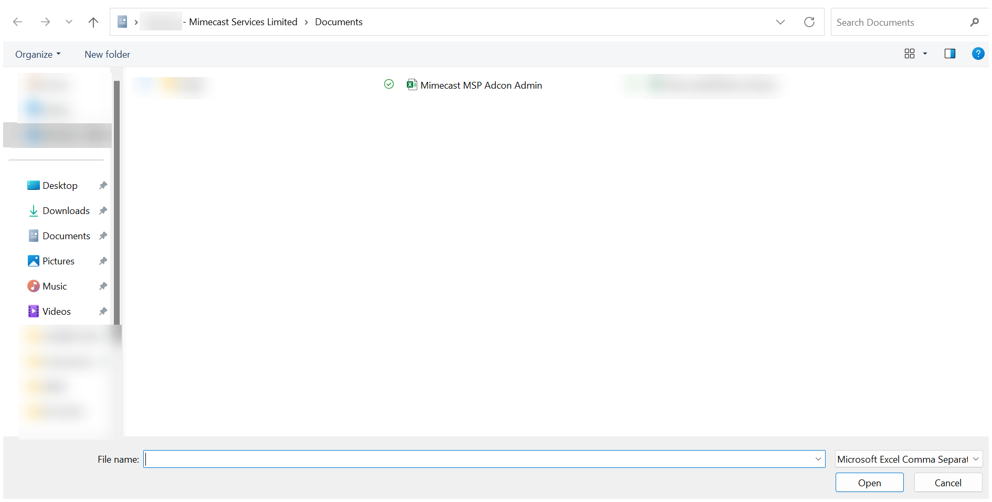The height and width of the screenshot is (502, 992).
Task: Click the Excel icon of Mimecast MSP file
Action: pos(411,85)
